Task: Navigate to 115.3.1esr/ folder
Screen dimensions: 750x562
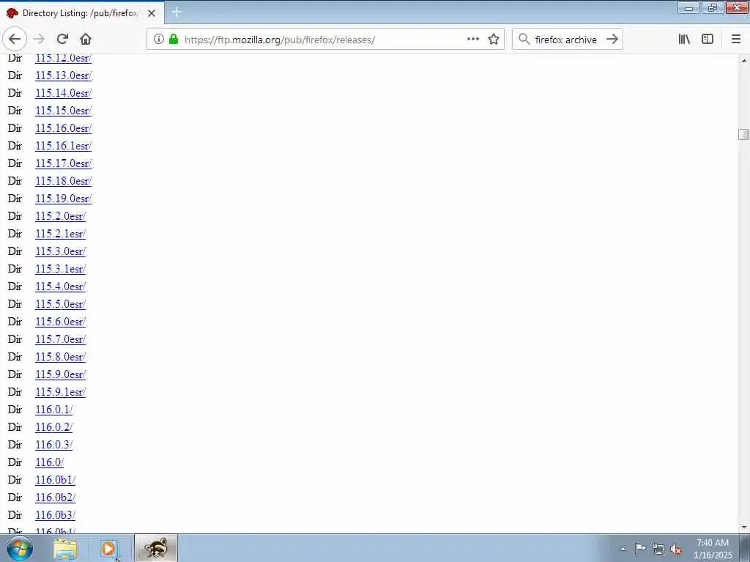Action: pos(60,269)
